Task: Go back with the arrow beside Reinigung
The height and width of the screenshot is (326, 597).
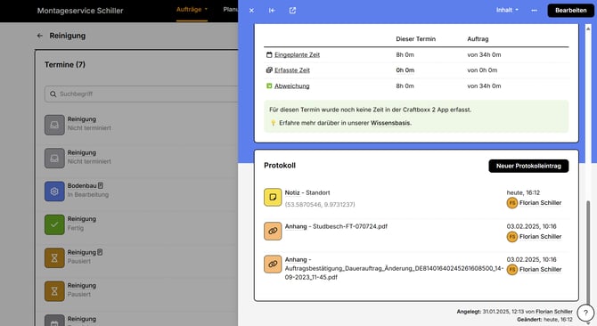Action: pos(39,36)
